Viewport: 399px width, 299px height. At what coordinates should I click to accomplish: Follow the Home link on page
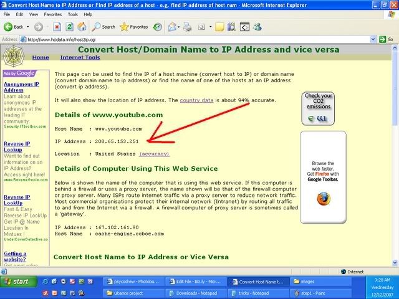pos(41,57)
